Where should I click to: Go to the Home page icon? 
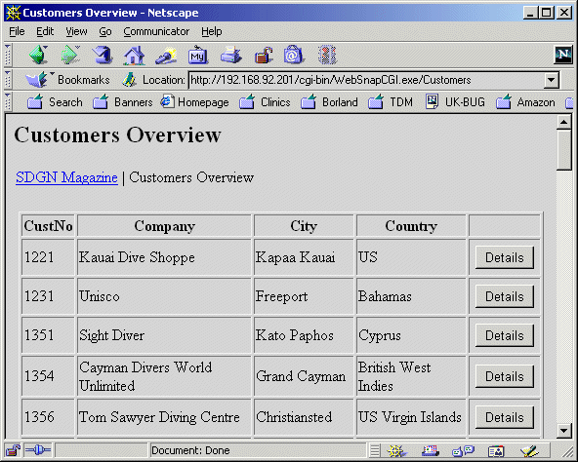tap(134, 56)
